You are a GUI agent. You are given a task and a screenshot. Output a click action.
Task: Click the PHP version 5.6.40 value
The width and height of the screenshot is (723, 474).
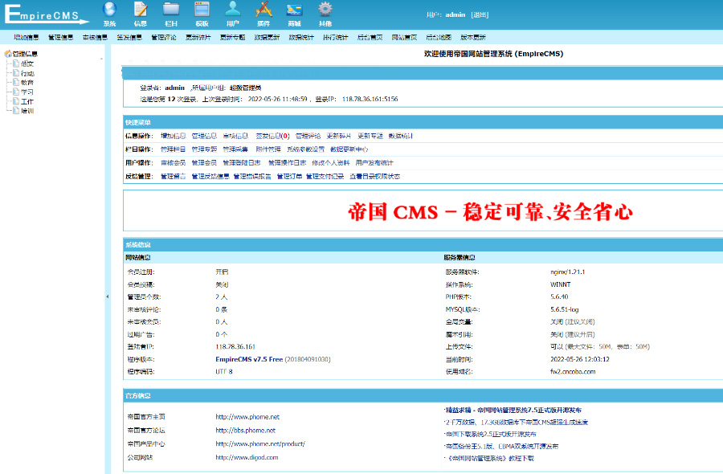click(x=559, y=297)
